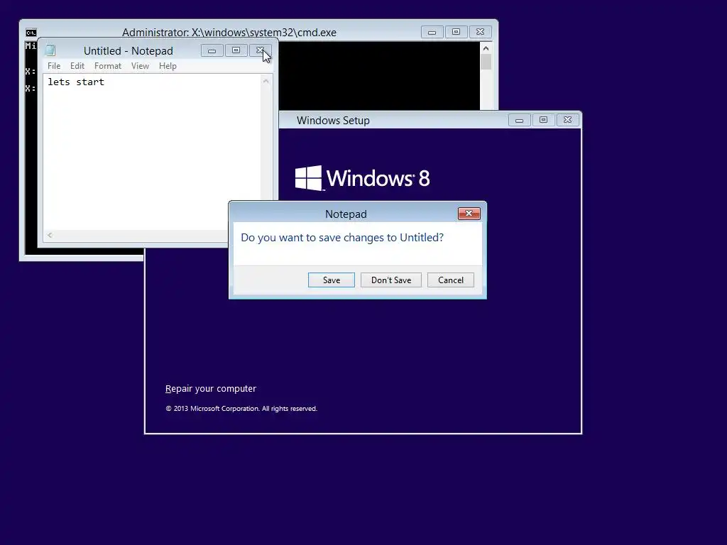The width and height of the screenshot is (727, 545).
Task: Minimize the Windows Setup window
Action: pos(519,120)
